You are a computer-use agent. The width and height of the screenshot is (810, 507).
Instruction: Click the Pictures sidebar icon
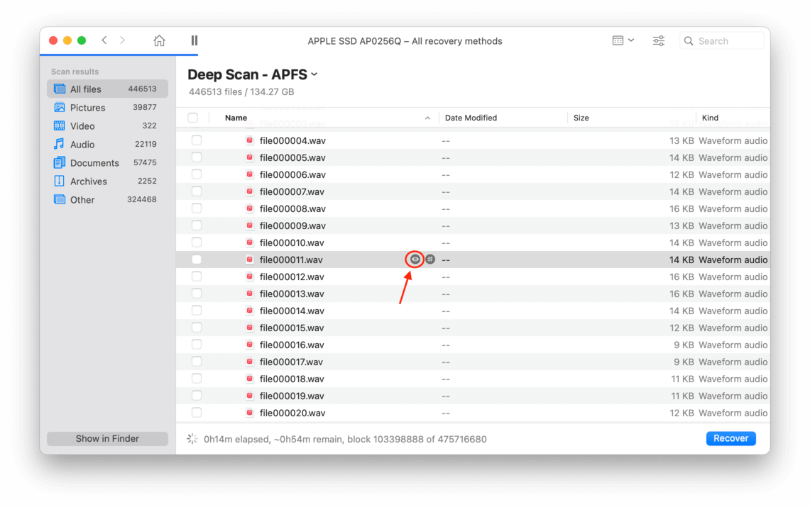60,107
